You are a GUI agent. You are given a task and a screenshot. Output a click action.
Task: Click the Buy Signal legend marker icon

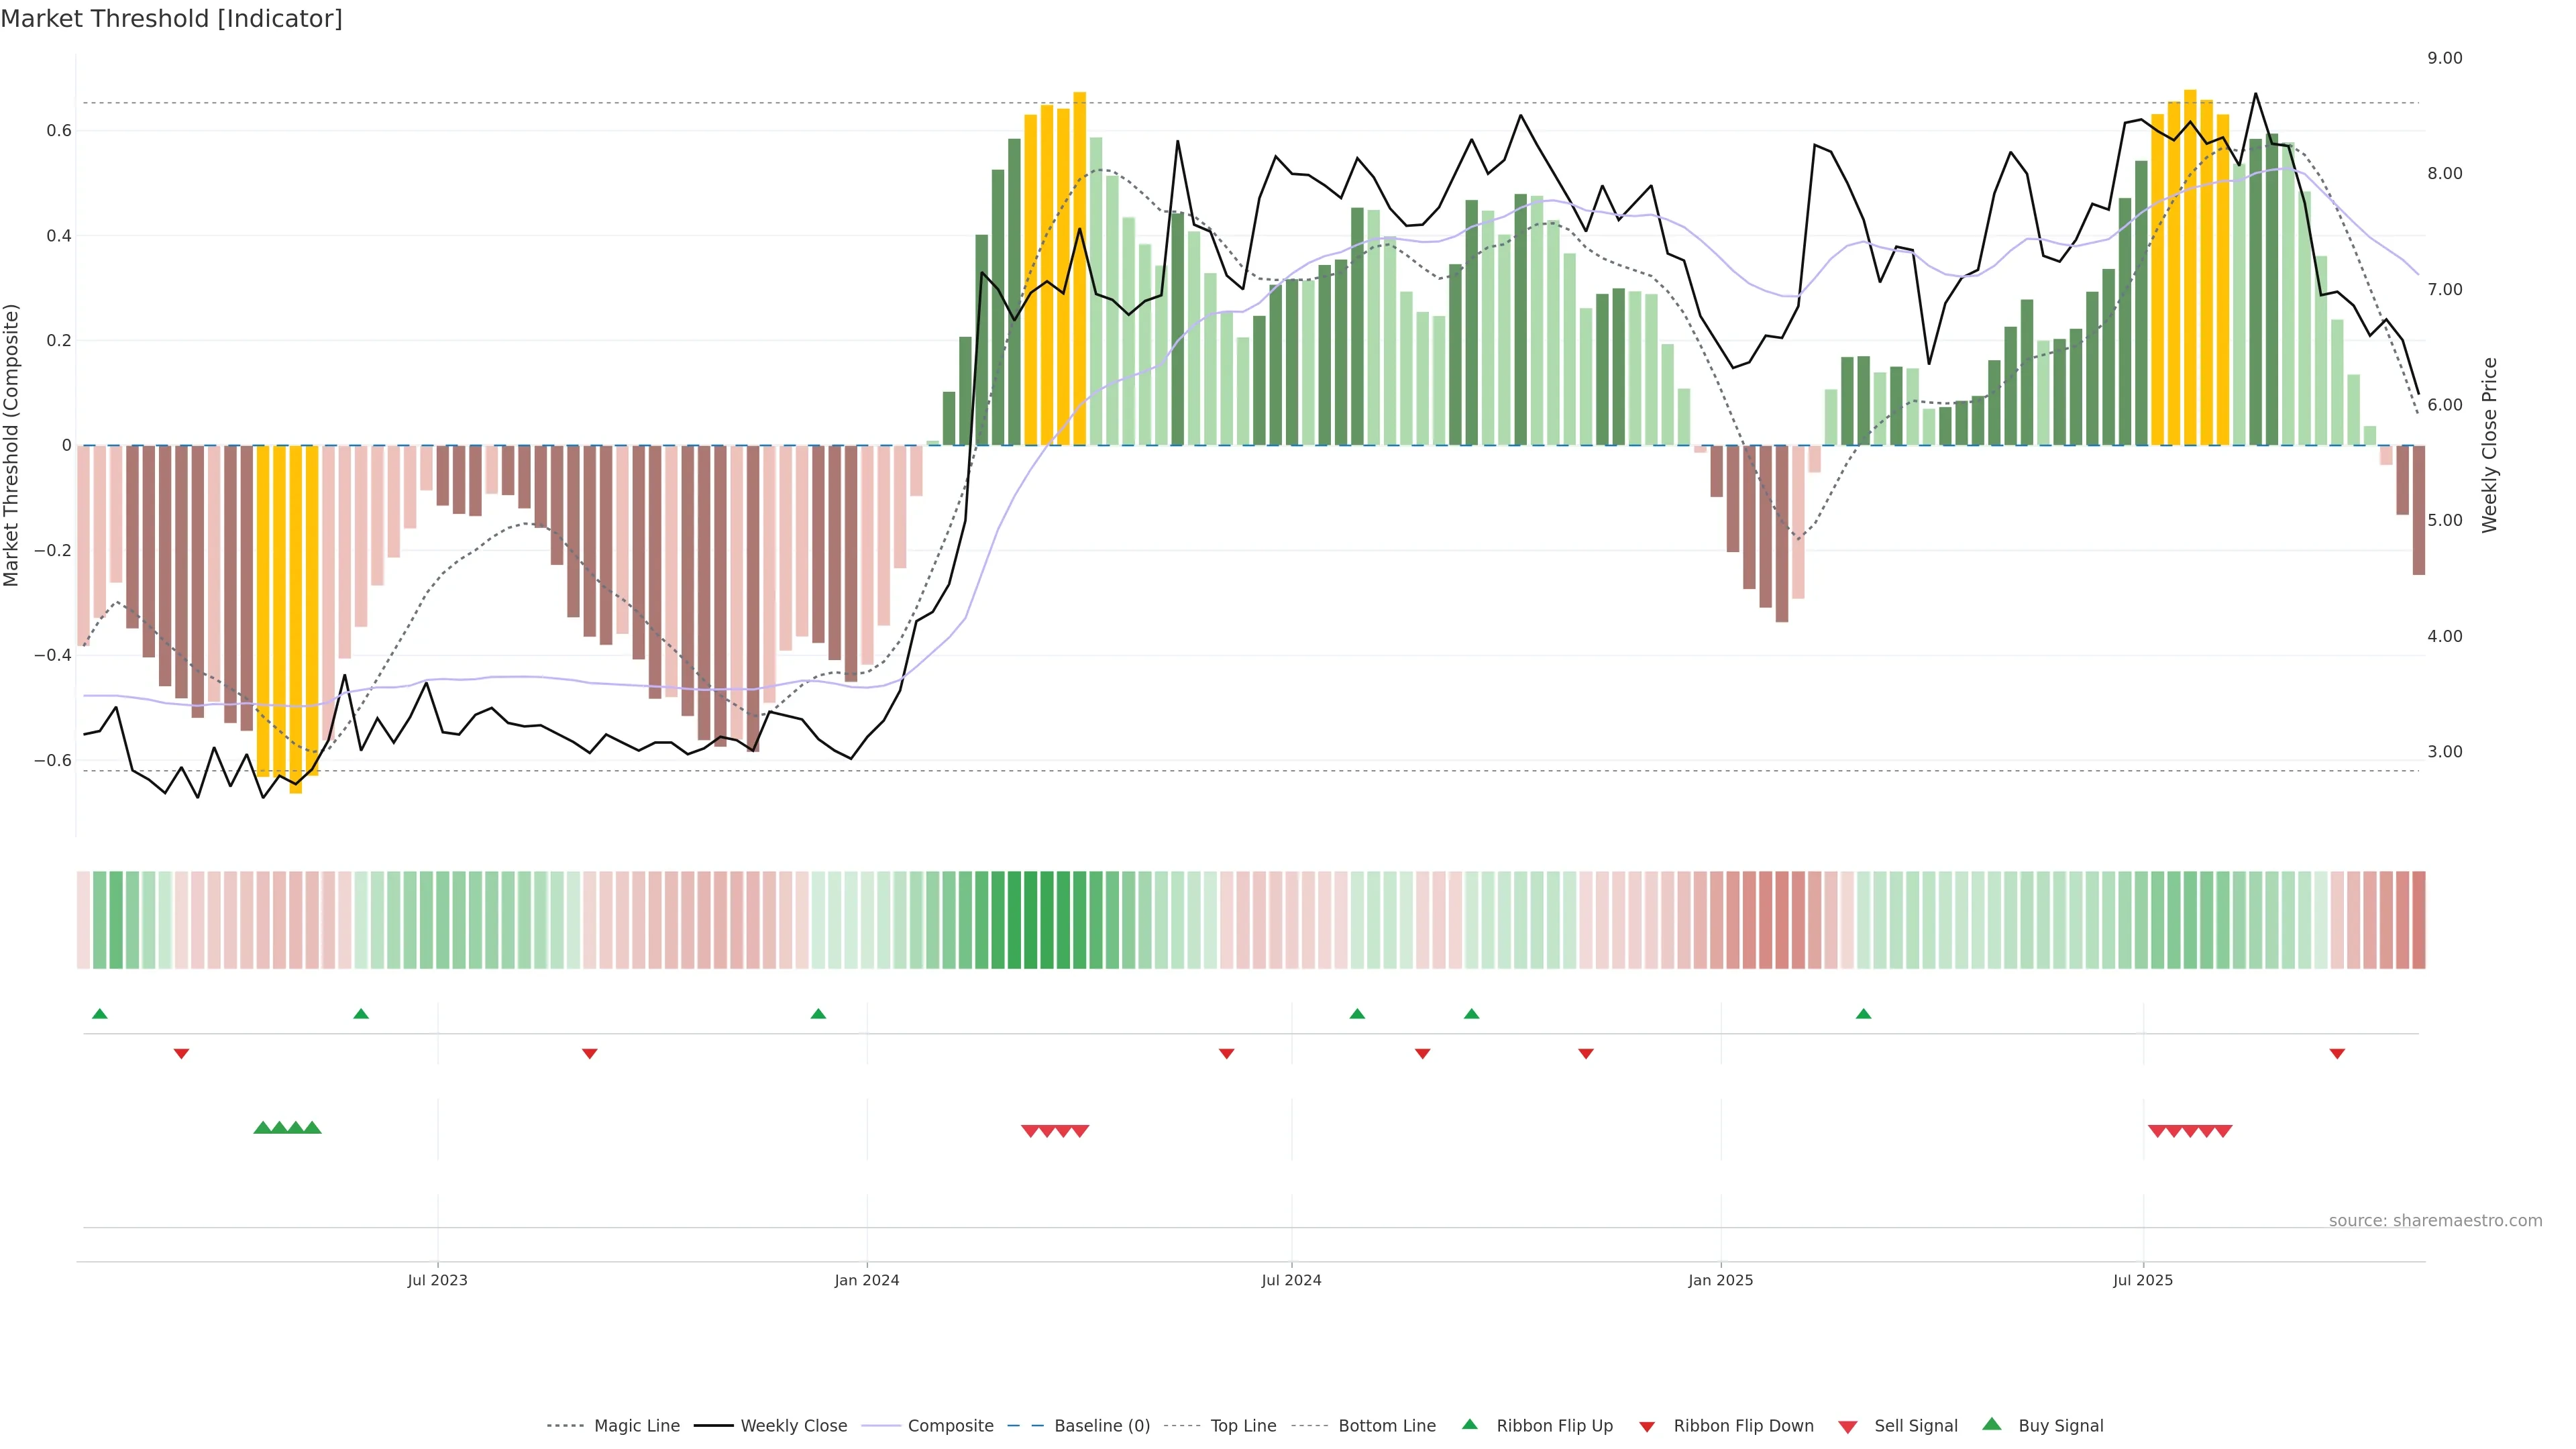click(x=1991, y=1424)
